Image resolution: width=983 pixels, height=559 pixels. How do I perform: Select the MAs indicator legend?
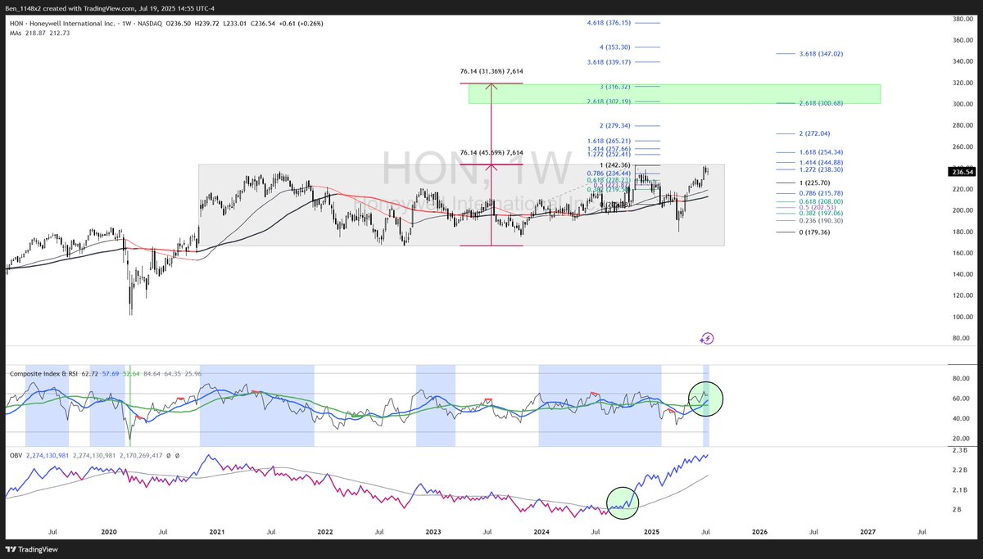[x=40, y=33]
